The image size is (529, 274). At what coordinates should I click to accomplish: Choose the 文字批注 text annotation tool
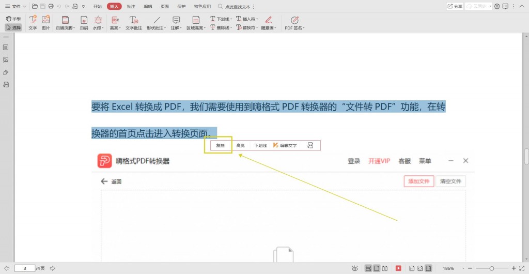(x=134, y=23)
